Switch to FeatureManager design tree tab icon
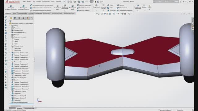This screenshot has width=198, height=111. [x=11, y=18]
